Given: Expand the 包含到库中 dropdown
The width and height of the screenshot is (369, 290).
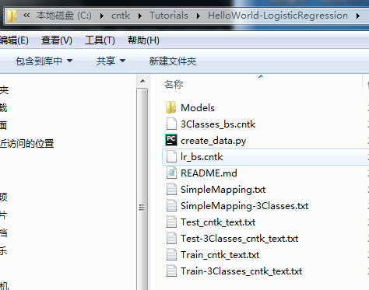Looking at the screenshot, I should pyautogui.click(x=44, y=61).
